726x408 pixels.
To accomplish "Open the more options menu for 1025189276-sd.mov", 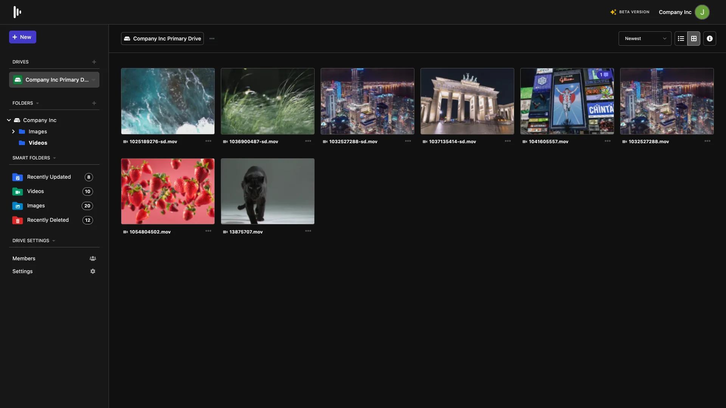I will [208, 141].
